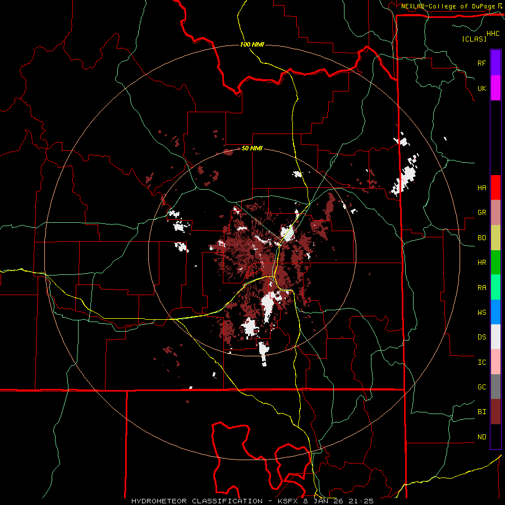Image resolution: width=505 pixels, height=505 pixels.
Task: Select the BD yellow legend color block
Action: (495, 237)
